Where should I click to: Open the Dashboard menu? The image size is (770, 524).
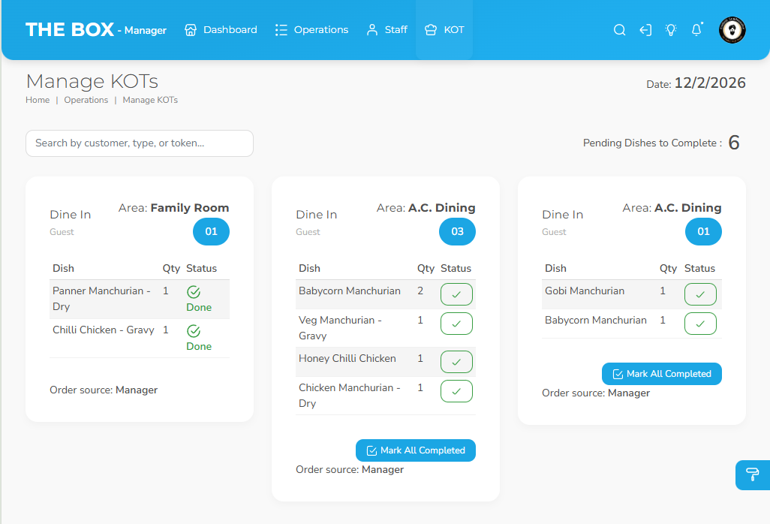[221, 30]
